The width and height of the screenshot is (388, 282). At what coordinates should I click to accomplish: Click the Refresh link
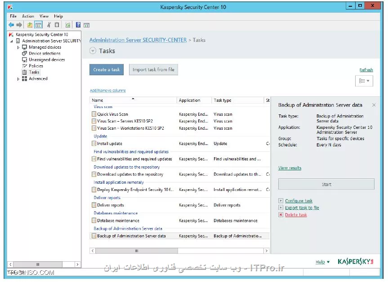[366, 70]
